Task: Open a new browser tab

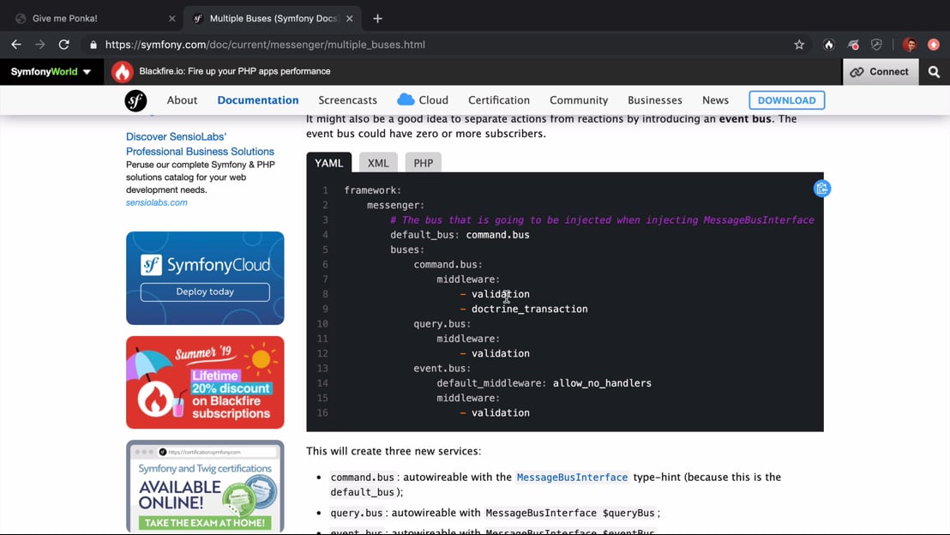Action: 377,18
